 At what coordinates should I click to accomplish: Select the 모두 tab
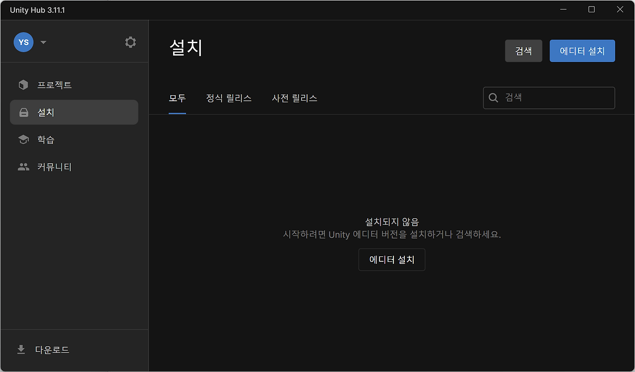(177, 98)
